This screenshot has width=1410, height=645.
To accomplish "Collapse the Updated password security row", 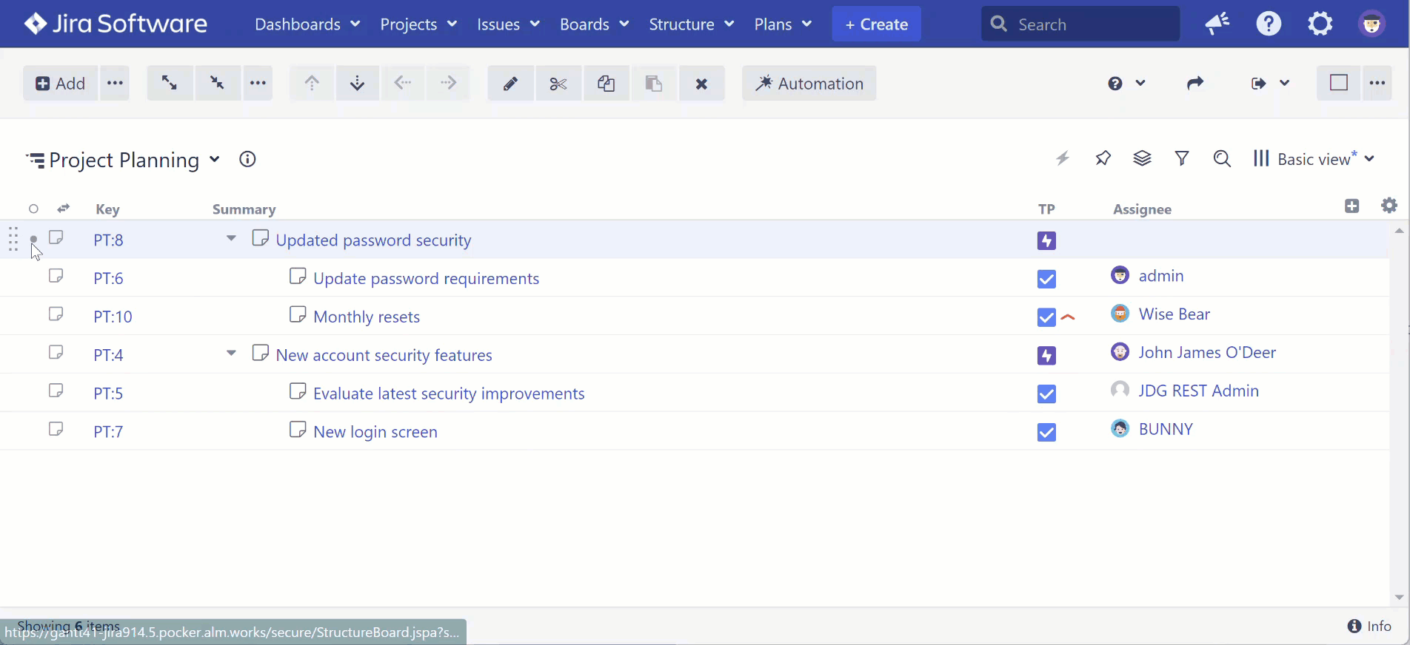I will pyautogui.click(x=231, y=239).
